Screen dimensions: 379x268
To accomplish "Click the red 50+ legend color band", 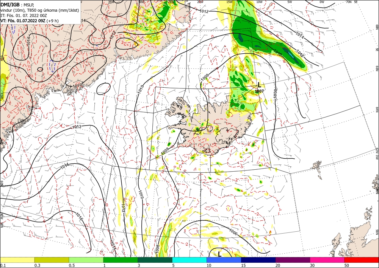I will 362,260.
